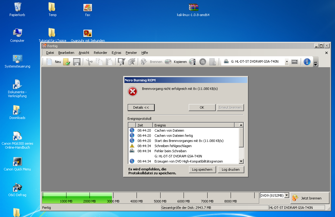The image size is (335, 217).
Task: Select the Downloads desktop shortcut
Action: [17, 112]
